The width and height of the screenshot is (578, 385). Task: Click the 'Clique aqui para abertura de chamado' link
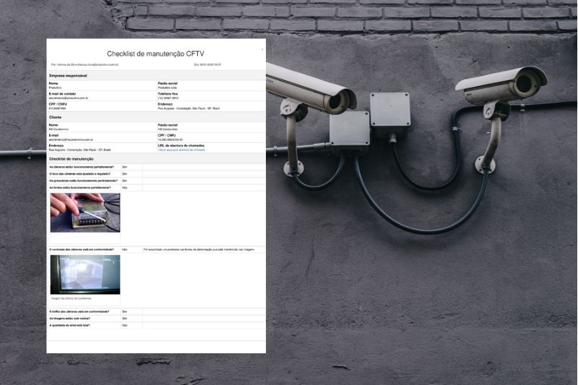[181, 150]
